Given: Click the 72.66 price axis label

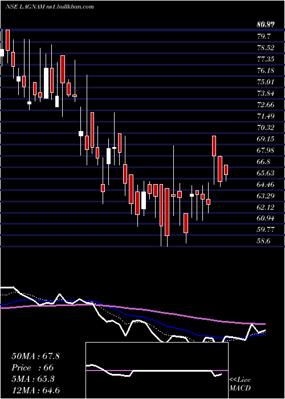Looking at the screenshot, I should click(x=266, y=105).
